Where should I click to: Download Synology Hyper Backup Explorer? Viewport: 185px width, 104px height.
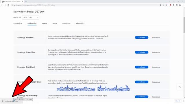coord(142,97)
